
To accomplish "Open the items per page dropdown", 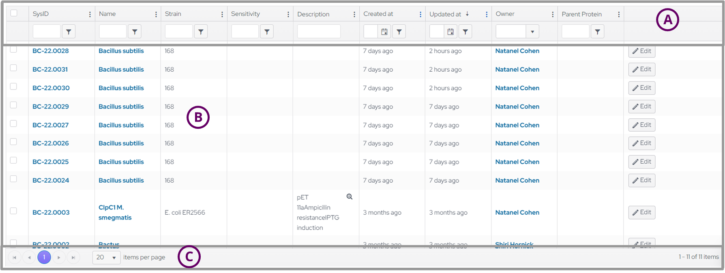I will pyautogui.click(x=106, y=258).
